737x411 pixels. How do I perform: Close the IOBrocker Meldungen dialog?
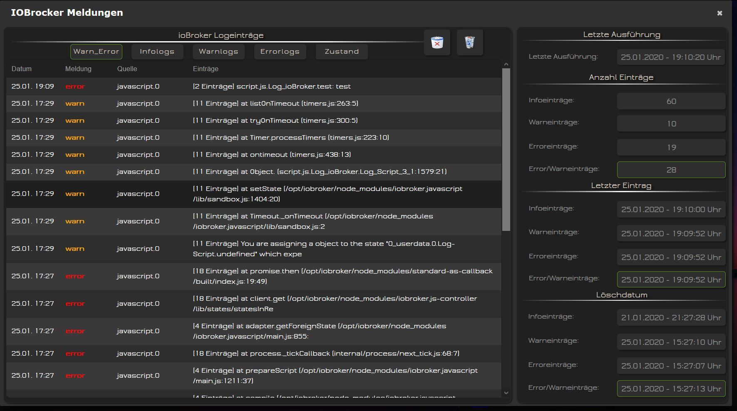720,13
